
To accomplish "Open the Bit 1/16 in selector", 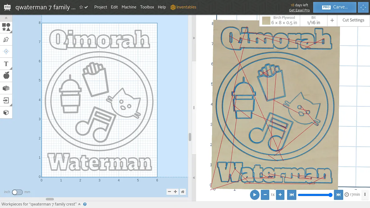I will point(314,20).
